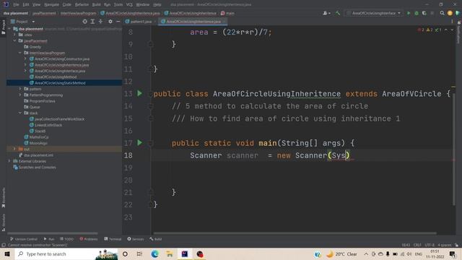Click the Select Opened File locate icon
This screenshot has width=462, height=260.
(x=85, y=22)
